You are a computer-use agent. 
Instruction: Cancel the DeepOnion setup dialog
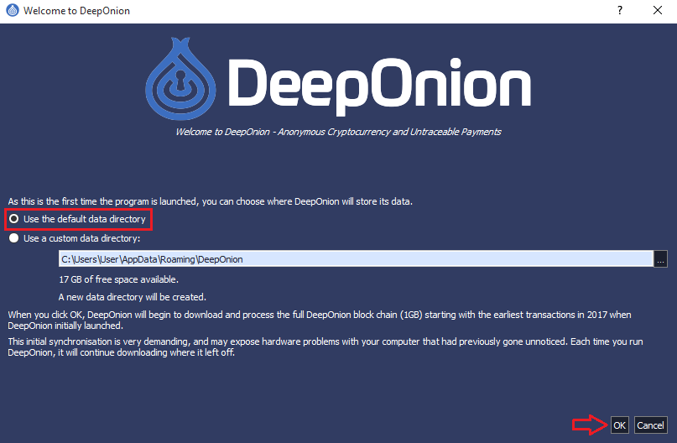coord(651,425)
